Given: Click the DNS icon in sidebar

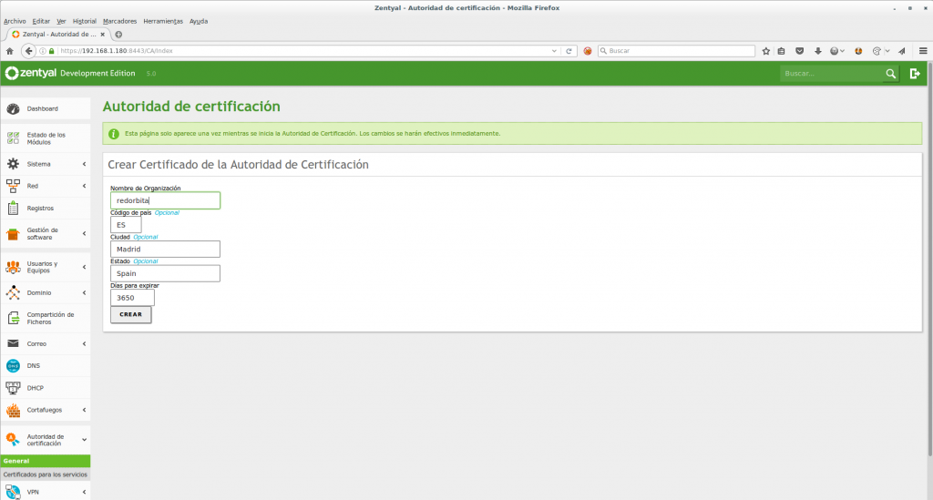Looking at the screenshot, I should pos(13,366).
